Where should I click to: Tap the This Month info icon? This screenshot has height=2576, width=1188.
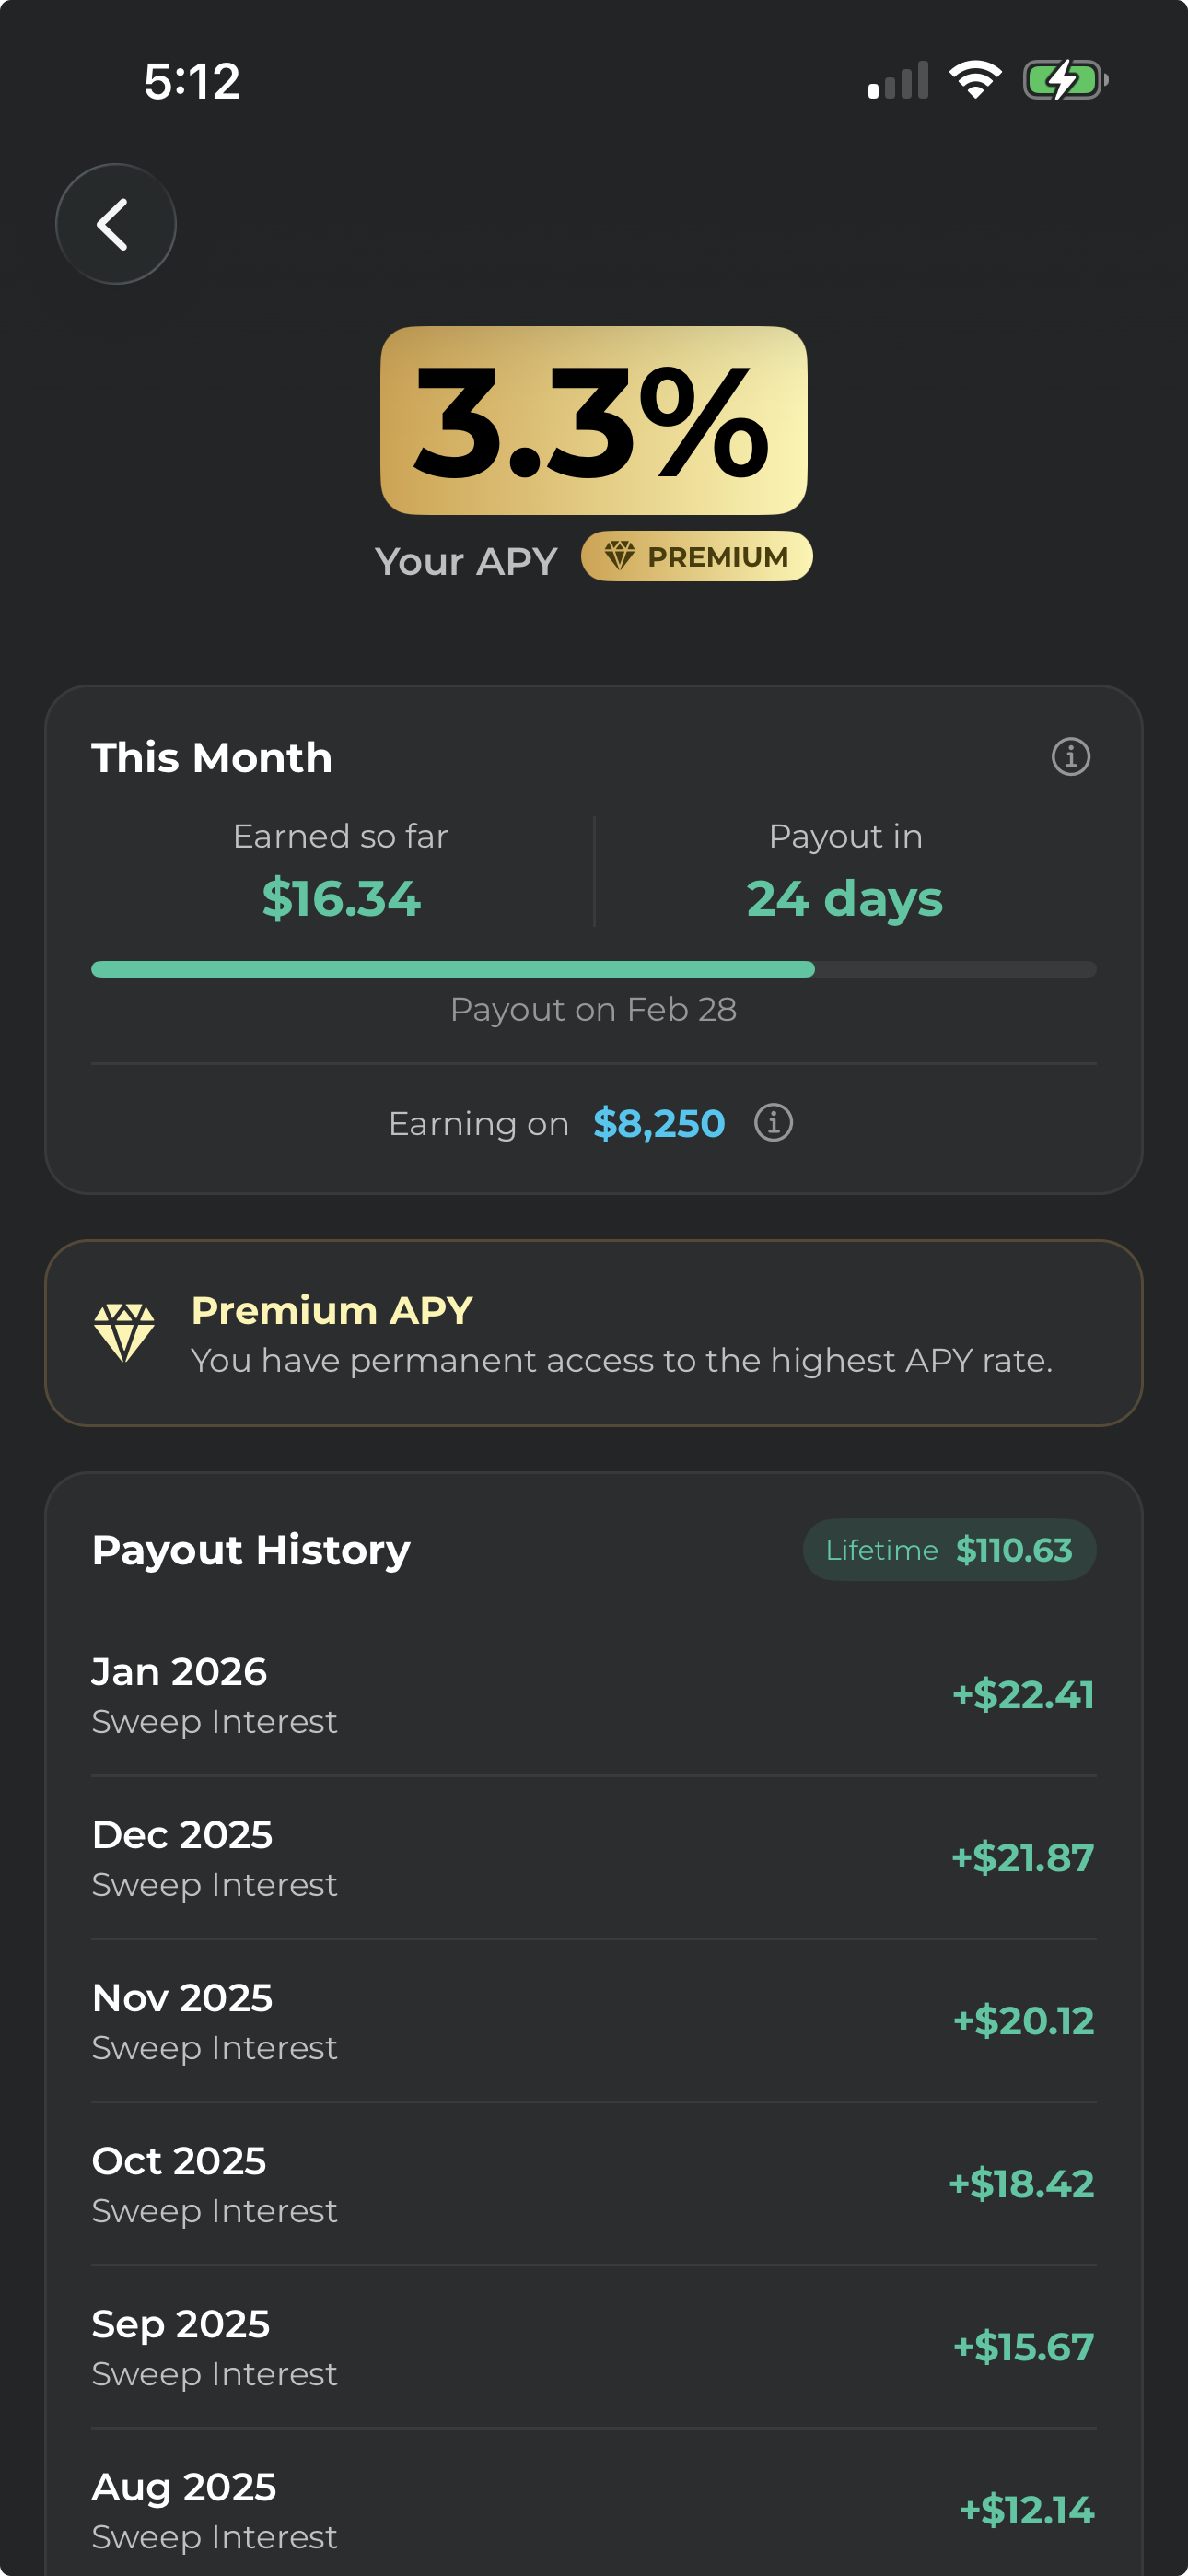pos(1069,758)
